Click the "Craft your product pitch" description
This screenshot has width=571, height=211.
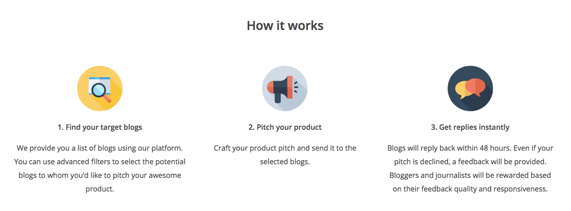tap(285, 155)
